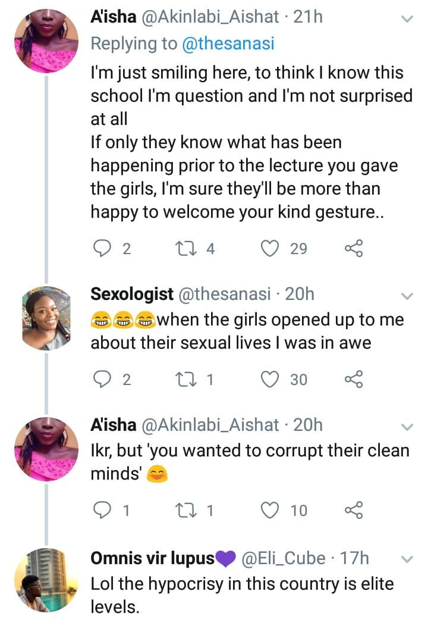Reply to A'isha's first tweet
Image resolution: width=428 pixels, height=632 pixels.
point(103,248)
